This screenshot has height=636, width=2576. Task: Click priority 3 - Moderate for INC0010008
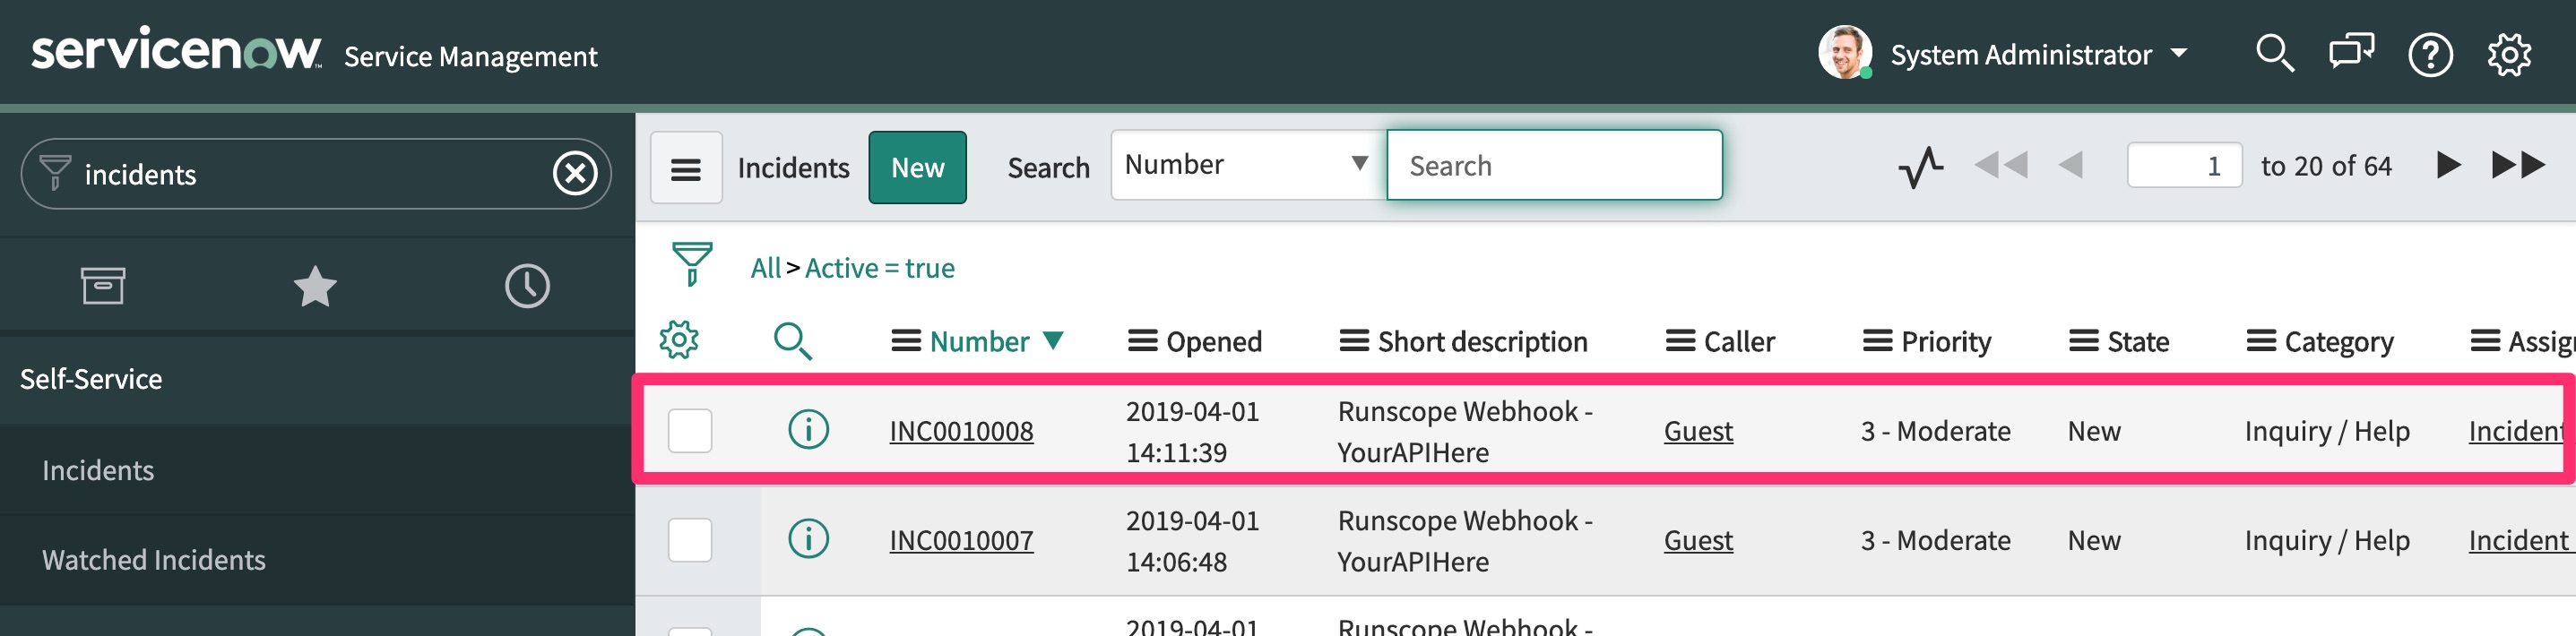tap(1935, 431)
